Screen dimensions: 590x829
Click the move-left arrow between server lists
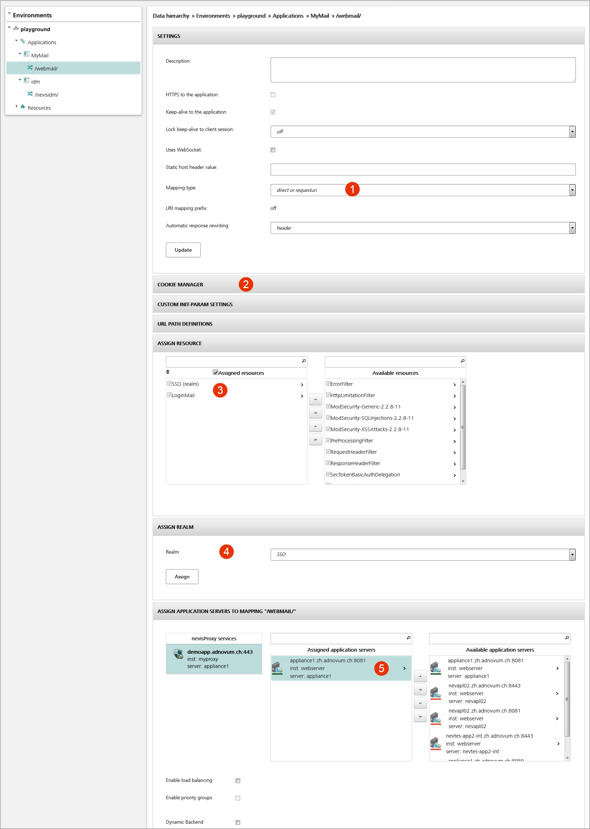pos(420,703)
